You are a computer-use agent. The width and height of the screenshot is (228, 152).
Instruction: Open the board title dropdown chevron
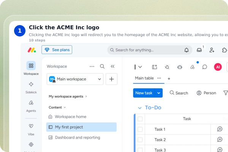click(140, 67)
